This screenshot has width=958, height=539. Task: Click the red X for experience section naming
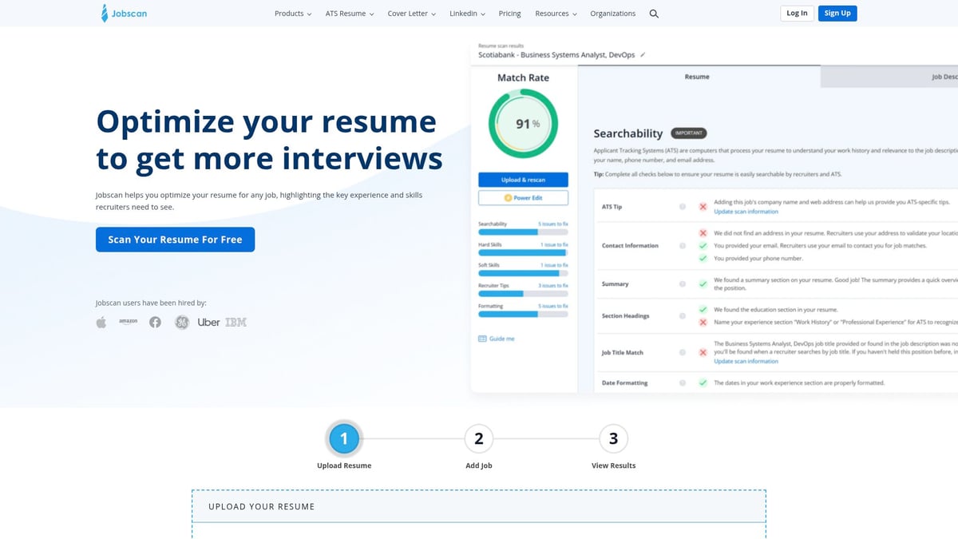tap(703, 322)
